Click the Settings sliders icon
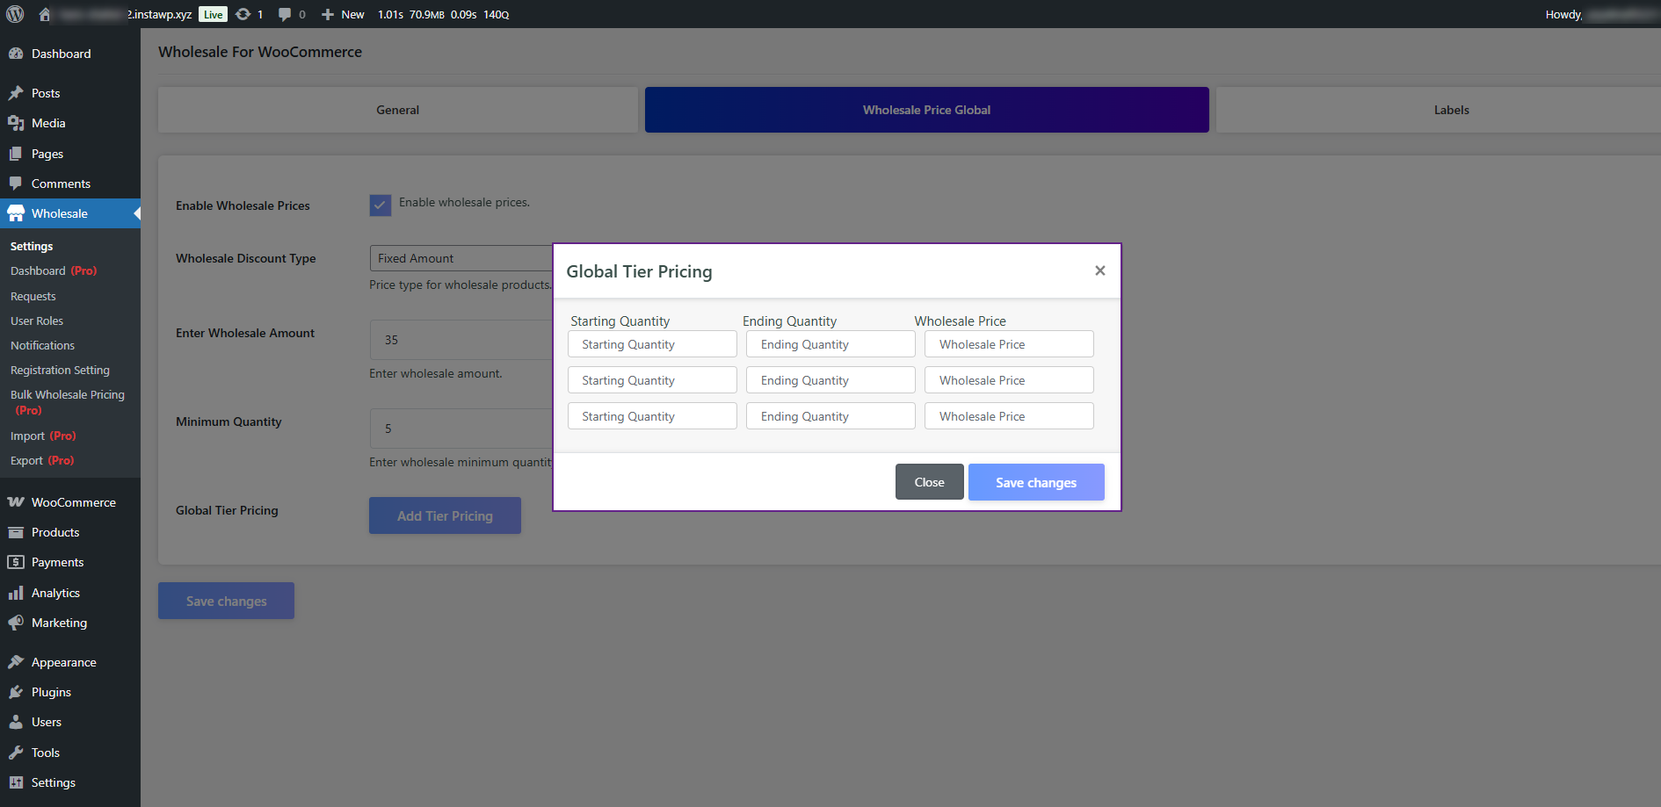 (x=16, y=782)
